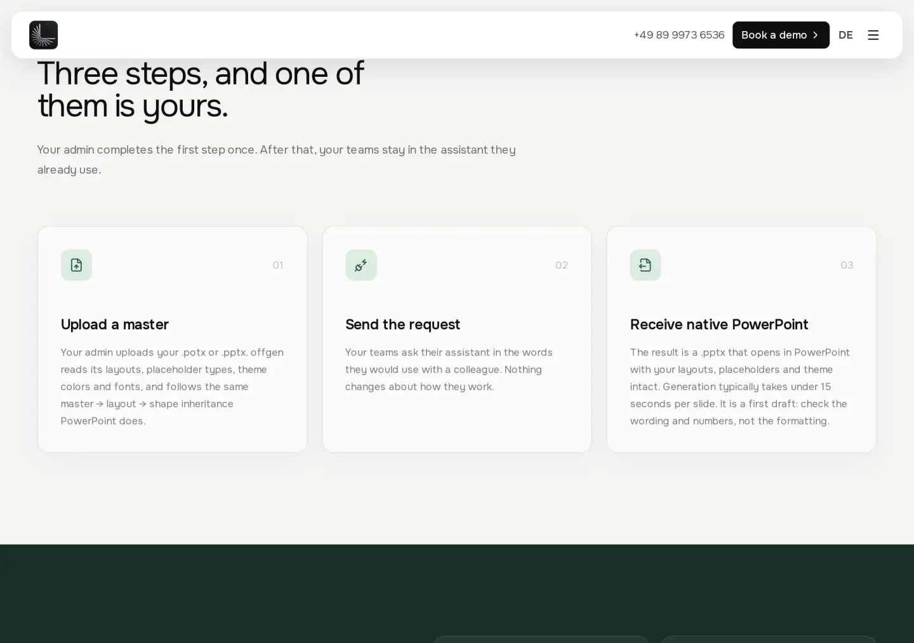Click the Book a demo button
Image resolution: width=914 pixels, height=643 pixels.
click(x=781, y=35)
